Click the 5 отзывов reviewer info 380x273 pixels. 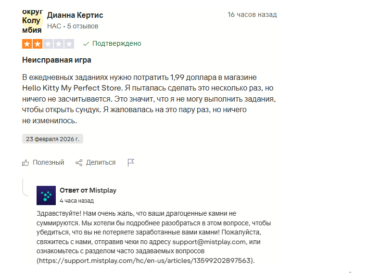point(83,26)
